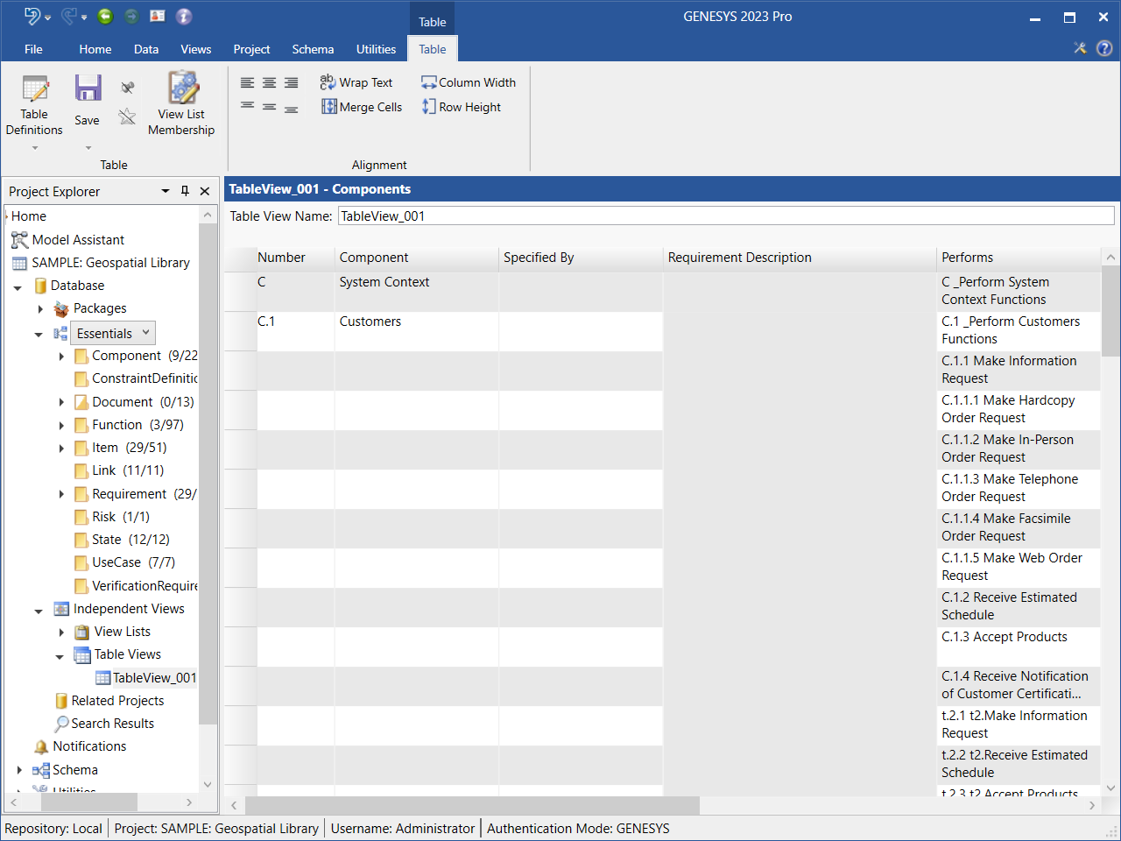Switch to the Data ribbon tab
Image resolution: width=1121 pixels, height=841 pixels.
point(146,49)
